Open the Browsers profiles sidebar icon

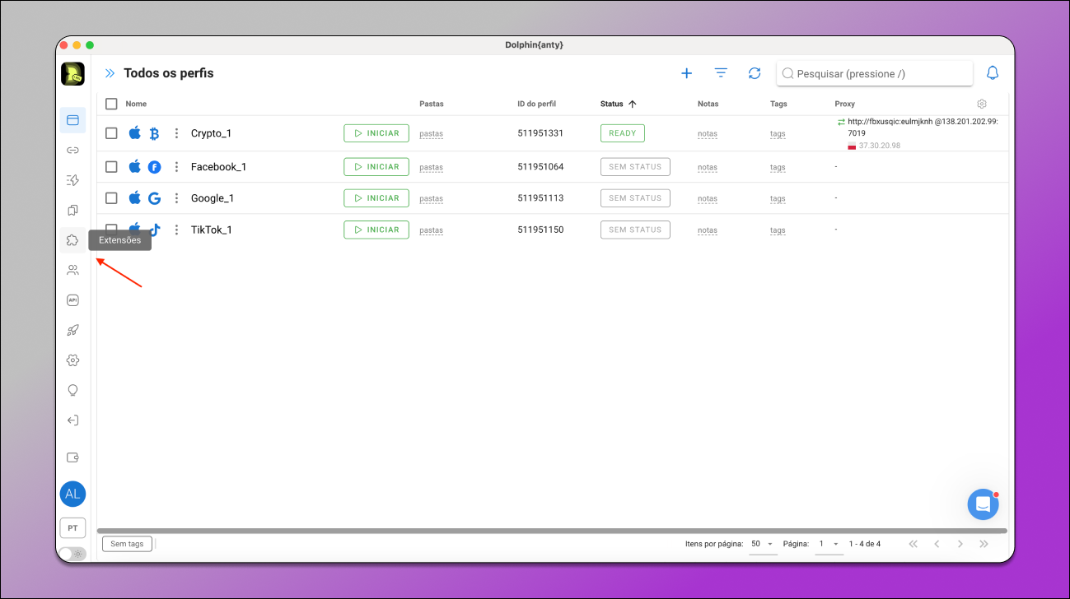pos(72,120)
